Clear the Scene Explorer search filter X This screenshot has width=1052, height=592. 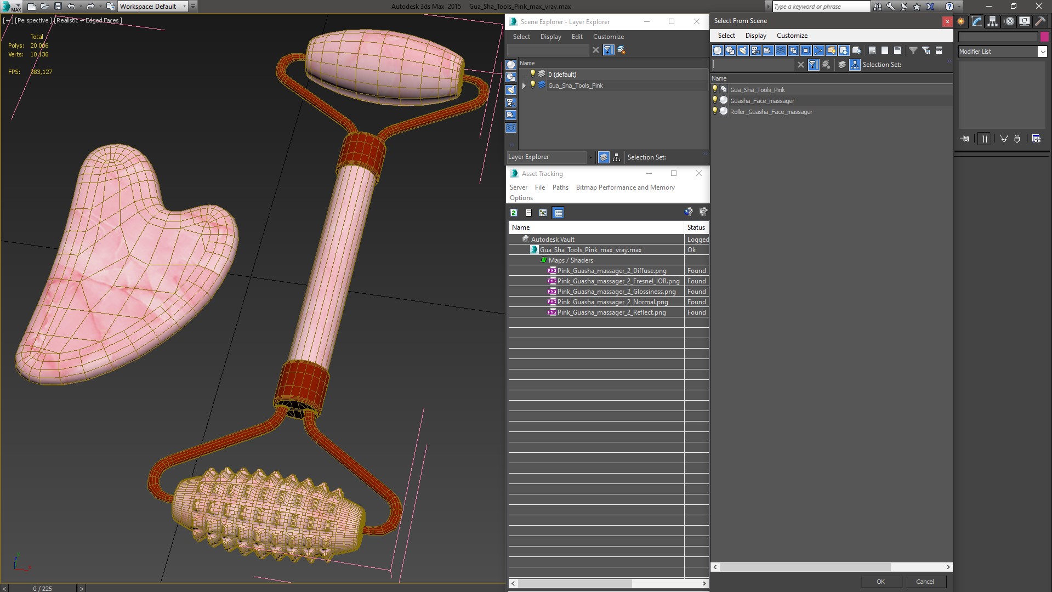[596, 50]
